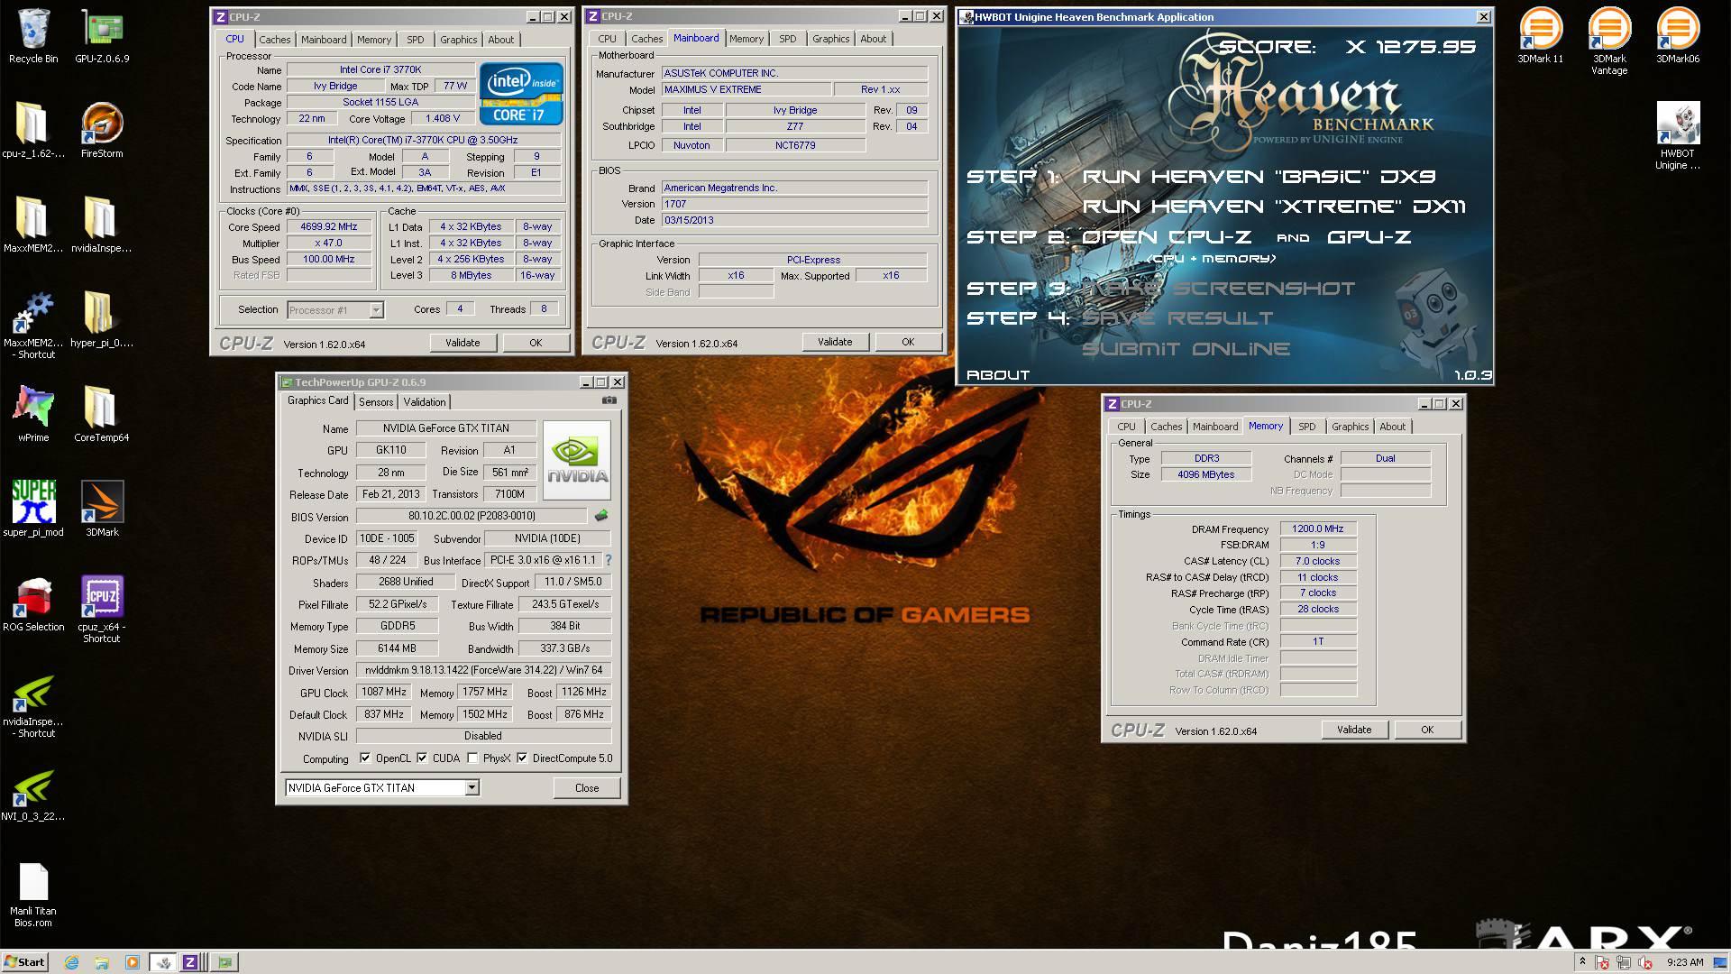
Task: Open the nvidiaInspector folder on desktop
Action: 102,225
